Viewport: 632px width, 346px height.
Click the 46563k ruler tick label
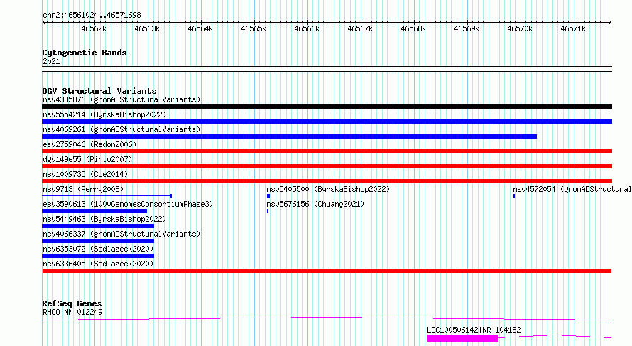(147, 29)
